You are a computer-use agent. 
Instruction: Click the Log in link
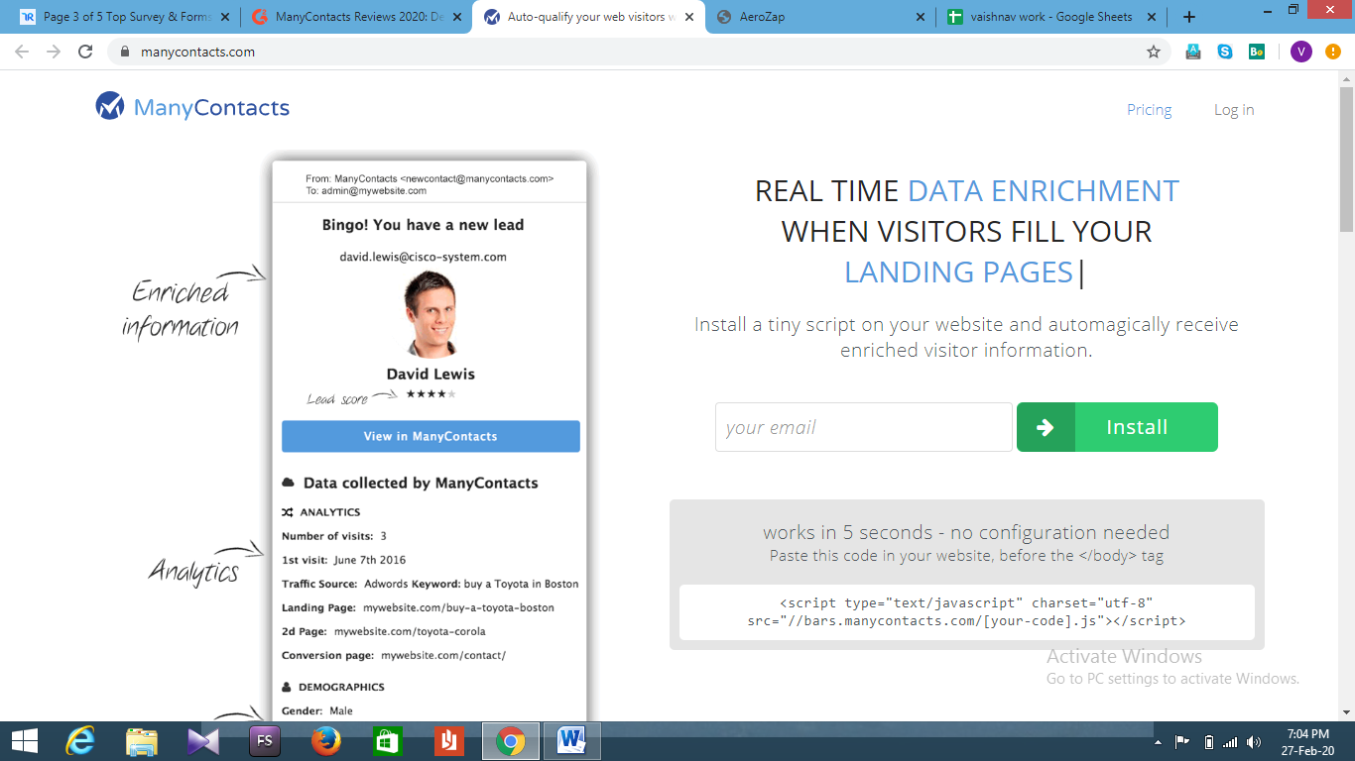(x=1234, y=110)
